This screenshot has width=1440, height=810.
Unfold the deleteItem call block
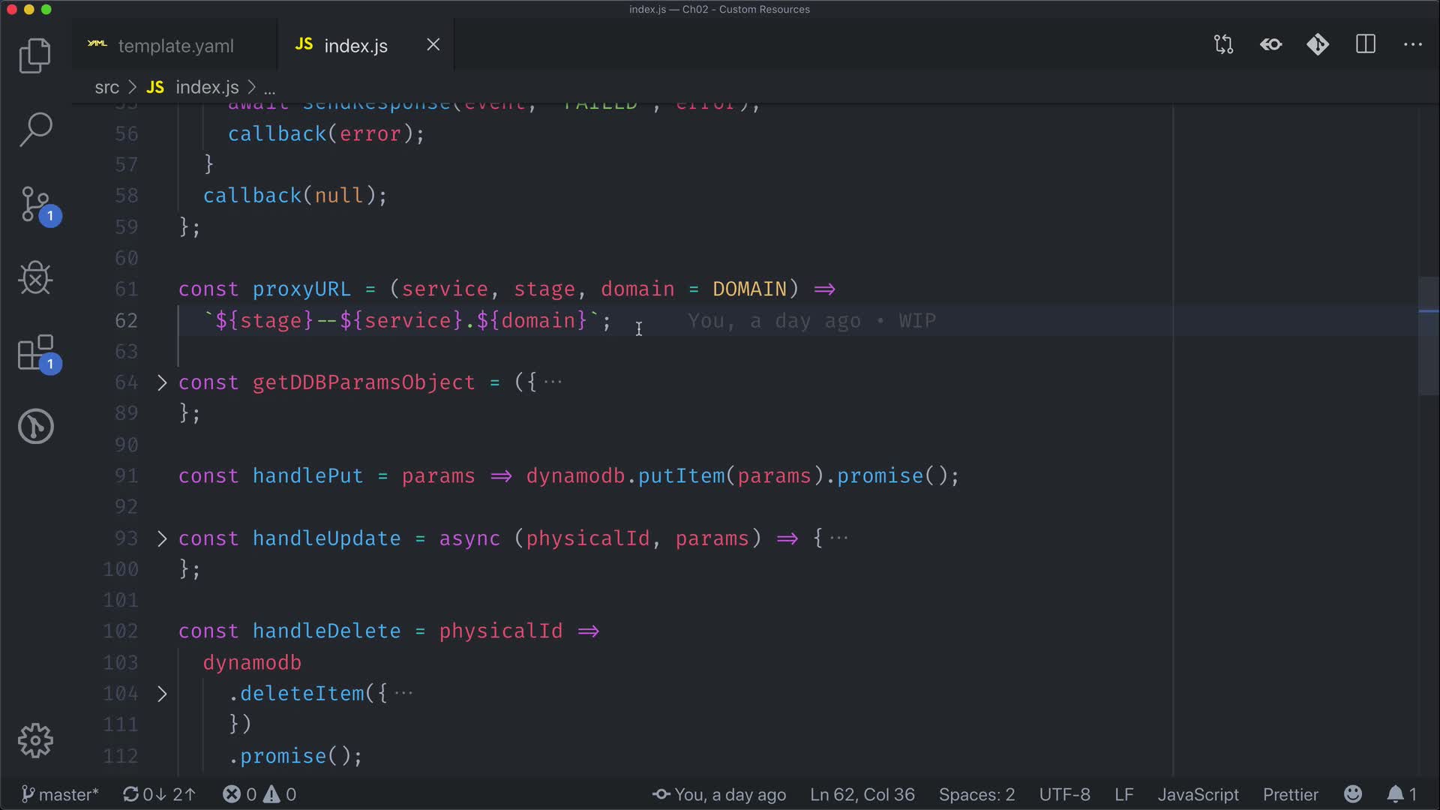click(162, 694)
